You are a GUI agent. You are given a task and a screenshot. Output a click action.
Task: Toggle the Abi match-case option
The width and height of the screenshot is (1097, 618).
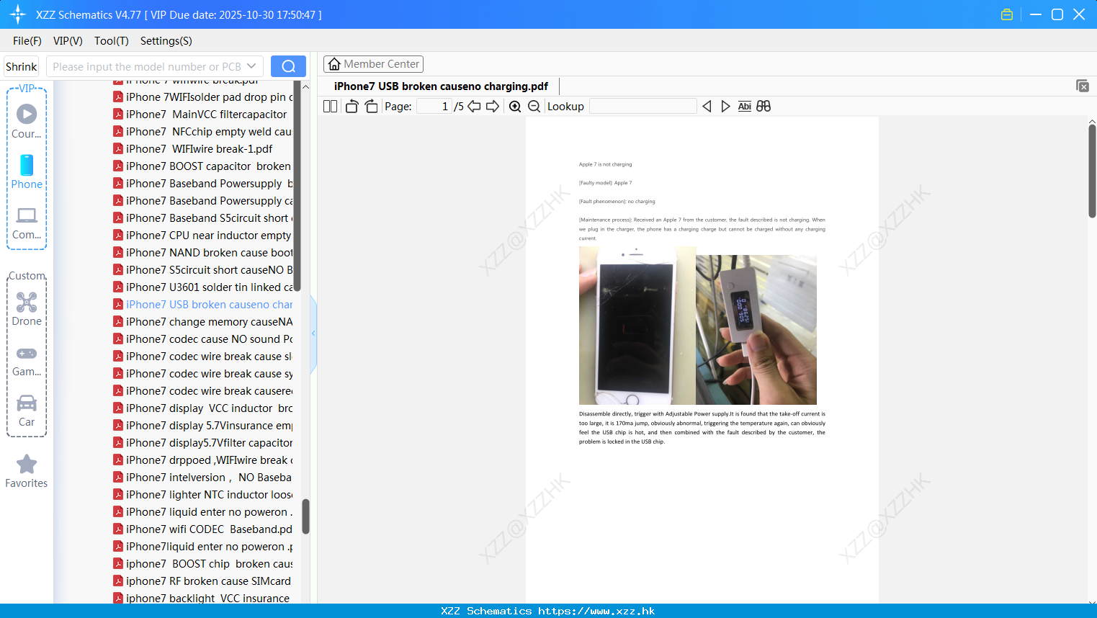(745, 106)
